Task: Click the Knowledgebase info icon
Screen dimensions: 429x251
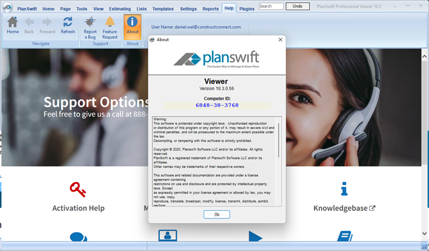Action: click(x=344, y=189)
